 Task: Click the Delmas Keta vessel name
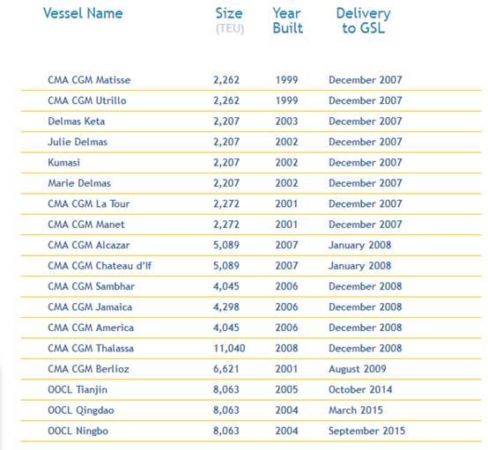(77, 121)
